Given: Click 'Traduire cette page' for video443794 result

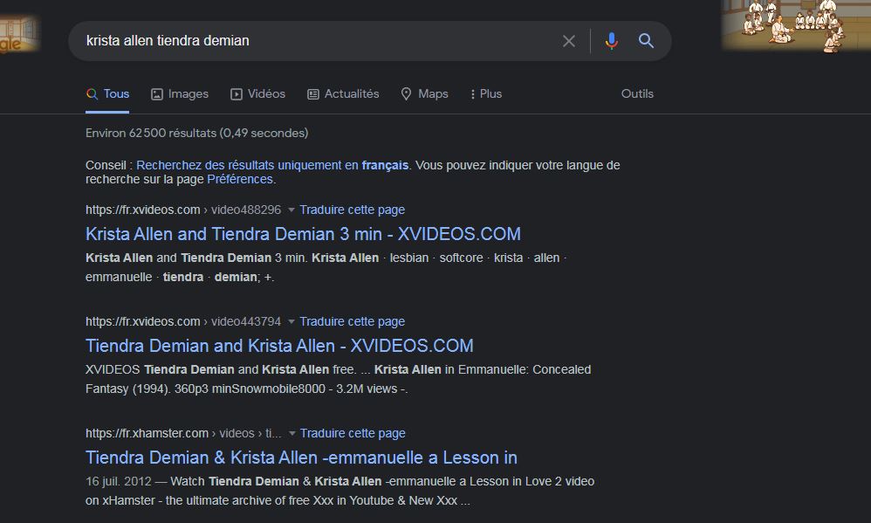Looking at the screenshot, I should coord(353,322).
